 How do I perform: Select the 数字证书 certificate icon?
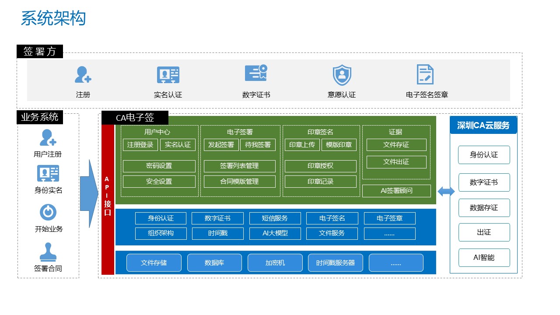pyautogui.click(x=256, y=73)
